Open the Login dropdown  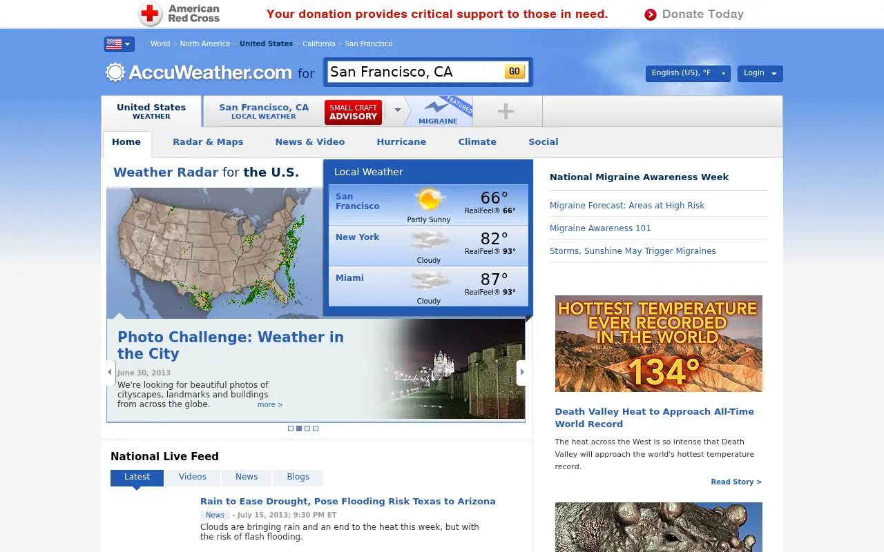coord(760,73)
